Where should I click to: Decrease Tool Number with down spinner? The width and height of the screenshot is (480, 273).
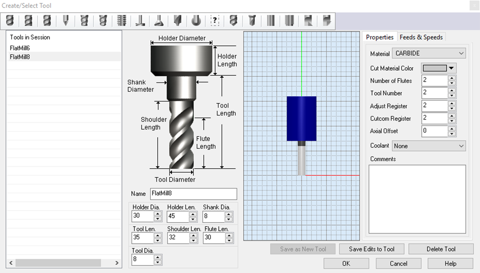point(452,96)
